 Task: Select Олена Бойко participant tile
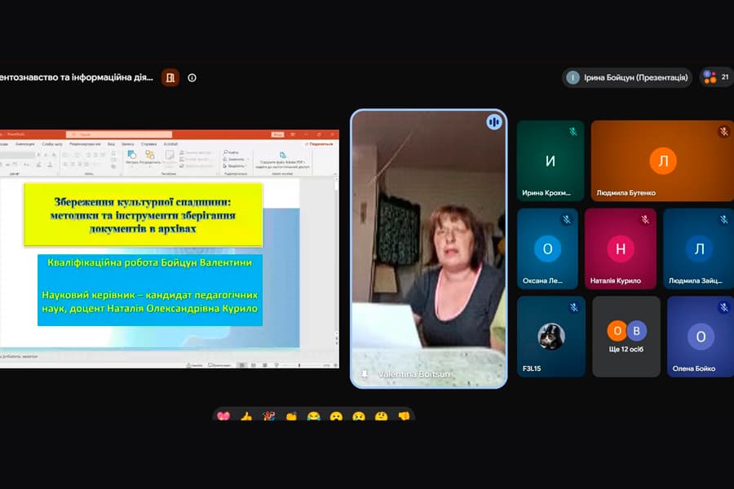tap(701, 337)
